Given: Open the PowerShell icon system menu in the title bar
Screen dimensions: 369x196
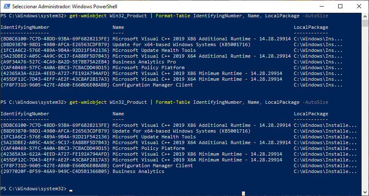Looking at the screenshot, I should pos(7,6).
